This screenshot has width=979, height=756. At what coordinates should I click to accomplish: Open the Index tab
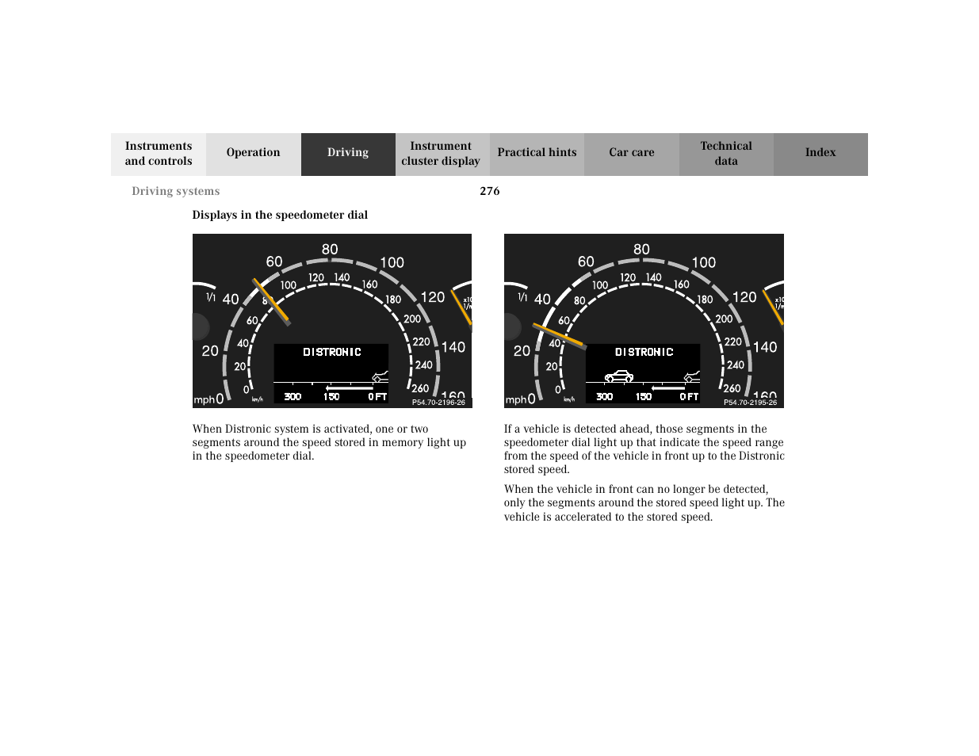820,154
